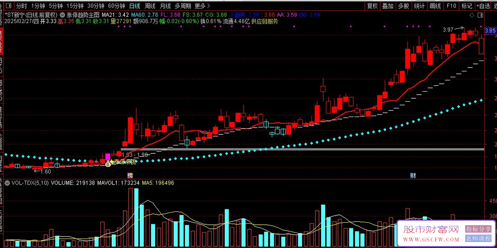Click the magenta limit-up candle
497x248 pixels.
(108, 156)
